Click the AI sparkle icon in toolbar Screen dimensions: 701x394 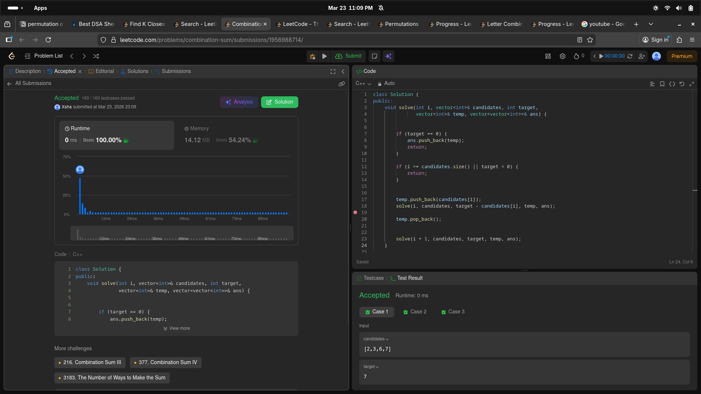(x=388, y=56)
